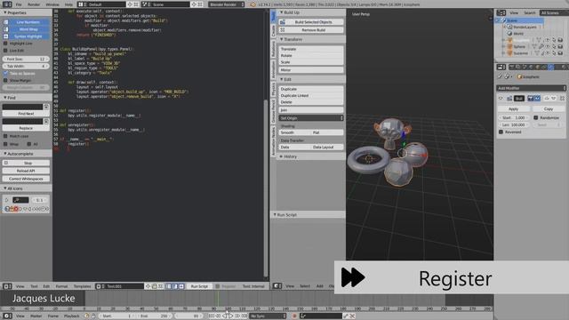Open the Set Origin dropdown
The height and width of the screenshot is (320, 569).
pyautogui.click(x=311, y=118)
